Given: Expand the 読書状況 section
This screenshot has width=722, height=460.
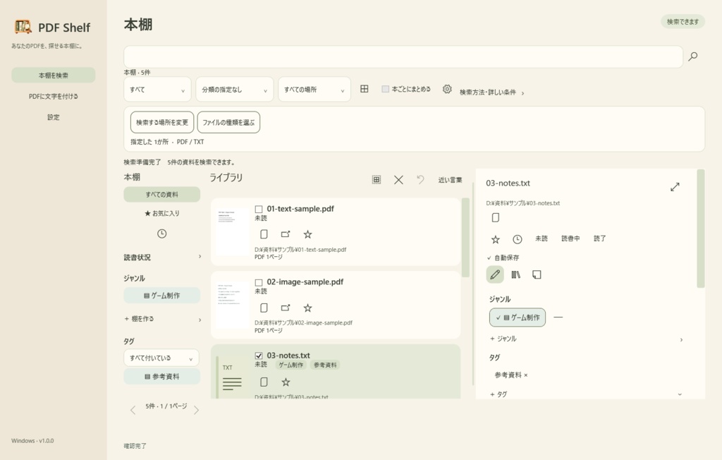Looking at the screenshot, I should pos(163,258).
